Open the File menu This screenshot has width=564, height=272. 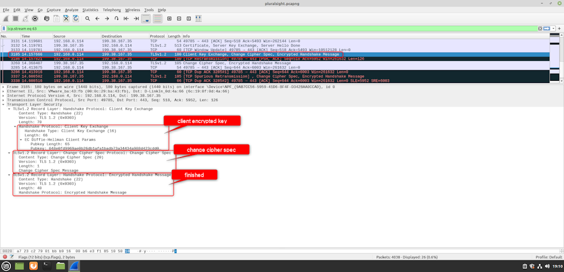click(6, 10)
